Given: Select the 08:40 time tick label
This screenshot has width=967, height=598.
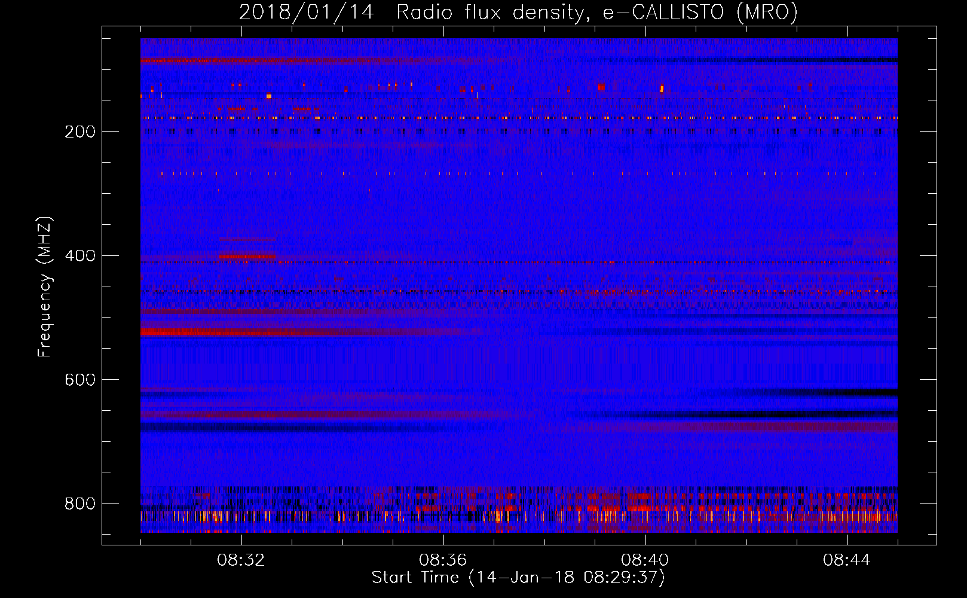Looking at the screenshot, I should click(645, 560).
